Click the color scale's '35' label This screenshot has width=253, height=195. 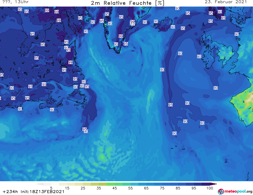click(99, 188)
